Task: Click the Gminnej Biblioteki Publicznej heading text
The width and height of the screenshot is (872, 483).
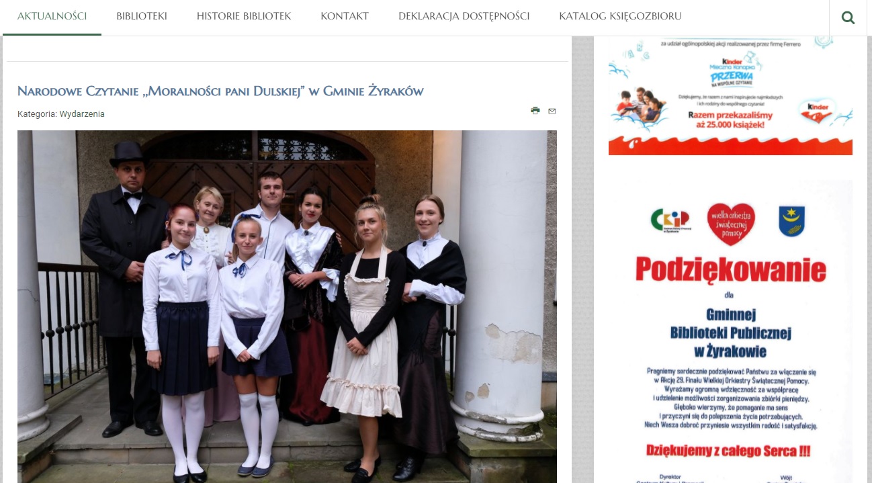Action: pyautogui.click(x=730, y=332)
